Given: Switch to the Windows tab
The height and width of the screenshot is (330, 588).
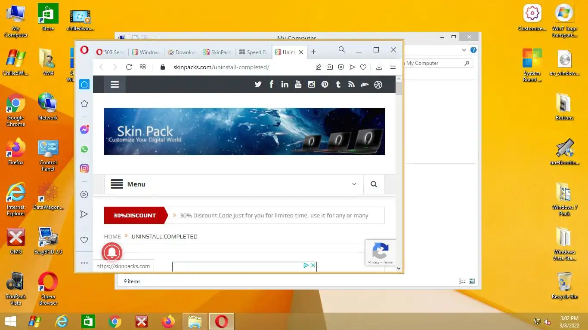Looking at the screenshot, I should pos(146,52).
